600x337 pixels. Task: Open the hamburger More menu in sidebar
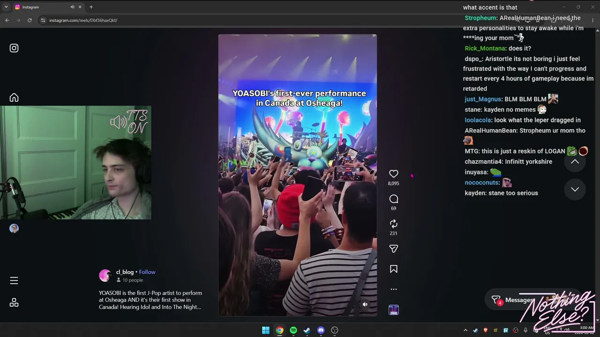(14, 280)
